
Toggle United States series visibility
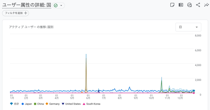(x=71, y=104)
